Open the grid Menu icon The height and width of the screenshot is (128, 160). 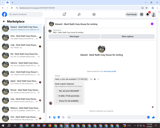(x=141, y=14)
